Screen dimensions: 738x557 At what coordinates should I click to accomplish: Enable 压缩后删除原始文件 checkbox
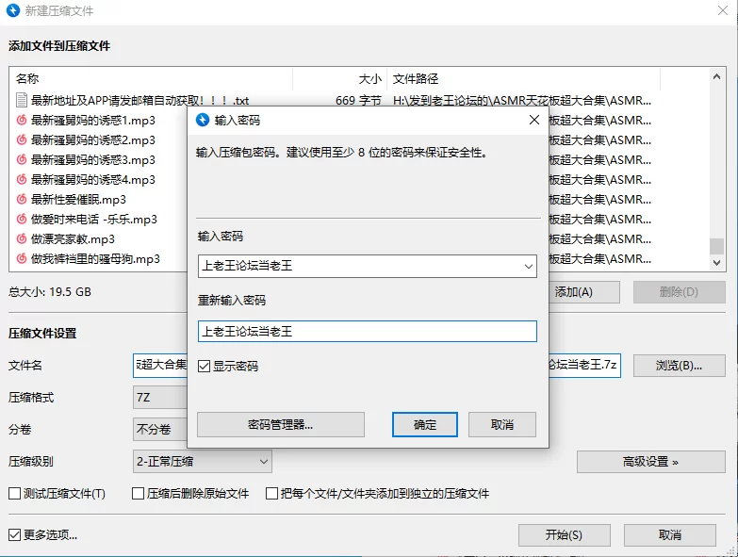tap(138, 494)
